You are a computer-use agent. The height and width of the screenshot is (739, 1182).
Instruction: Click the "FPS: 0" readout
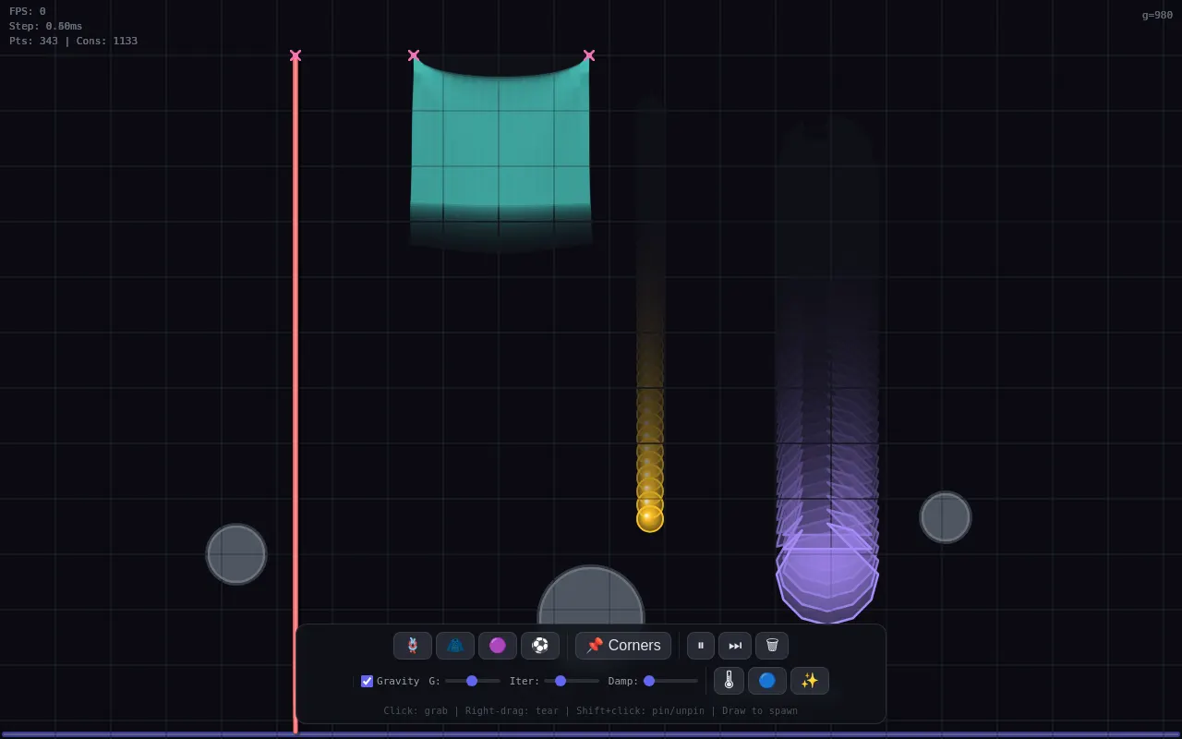click(28, 12)
